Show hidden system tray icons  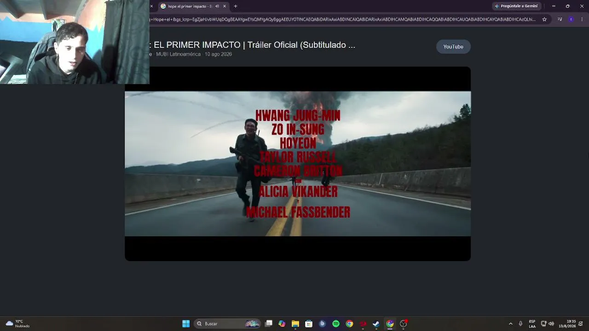click(510, 324)
